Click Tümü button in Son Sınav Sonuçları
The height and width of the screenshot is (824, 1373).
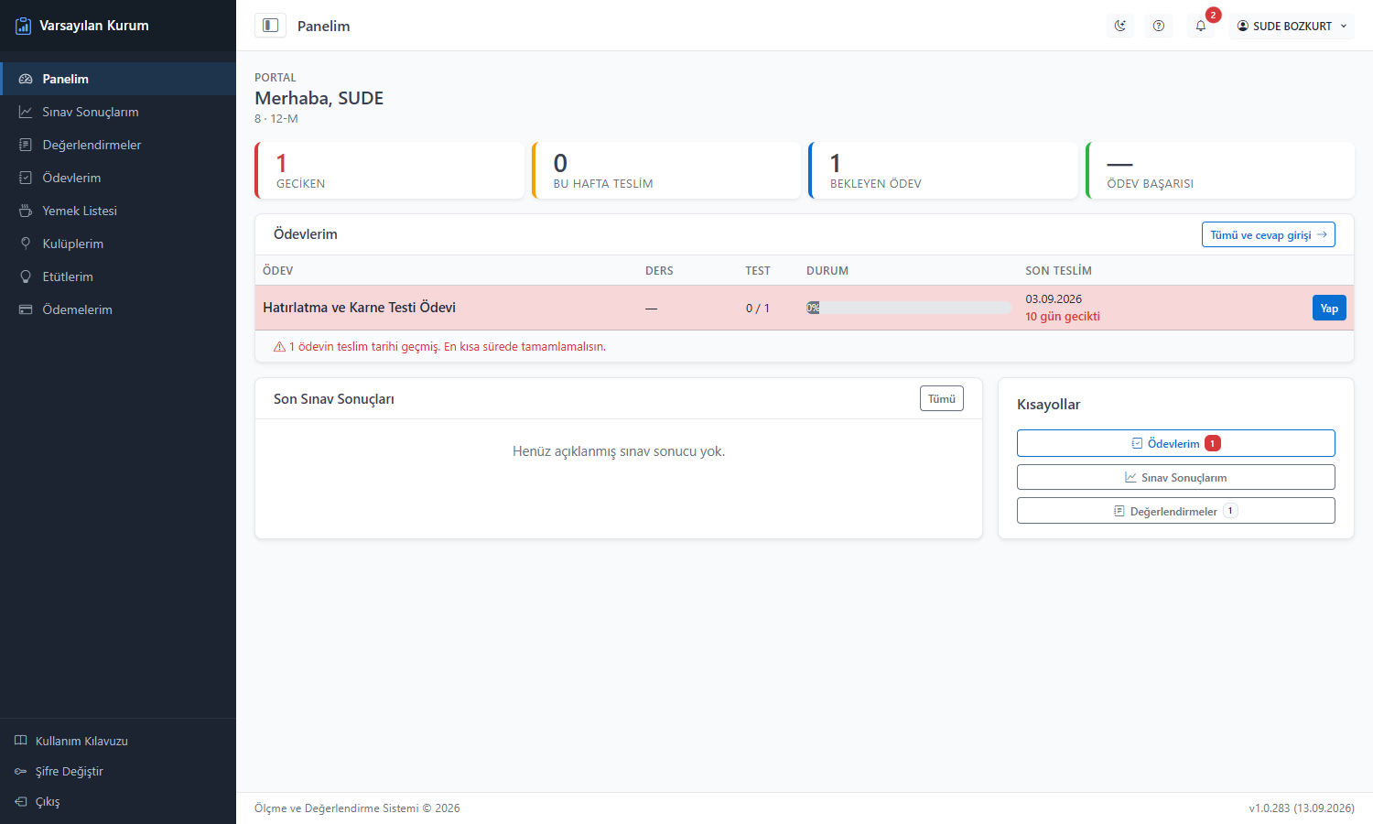(942, 398)
